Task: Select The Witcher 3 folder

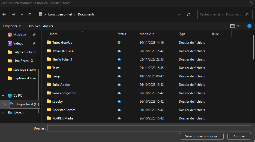Action: [62, 59]
